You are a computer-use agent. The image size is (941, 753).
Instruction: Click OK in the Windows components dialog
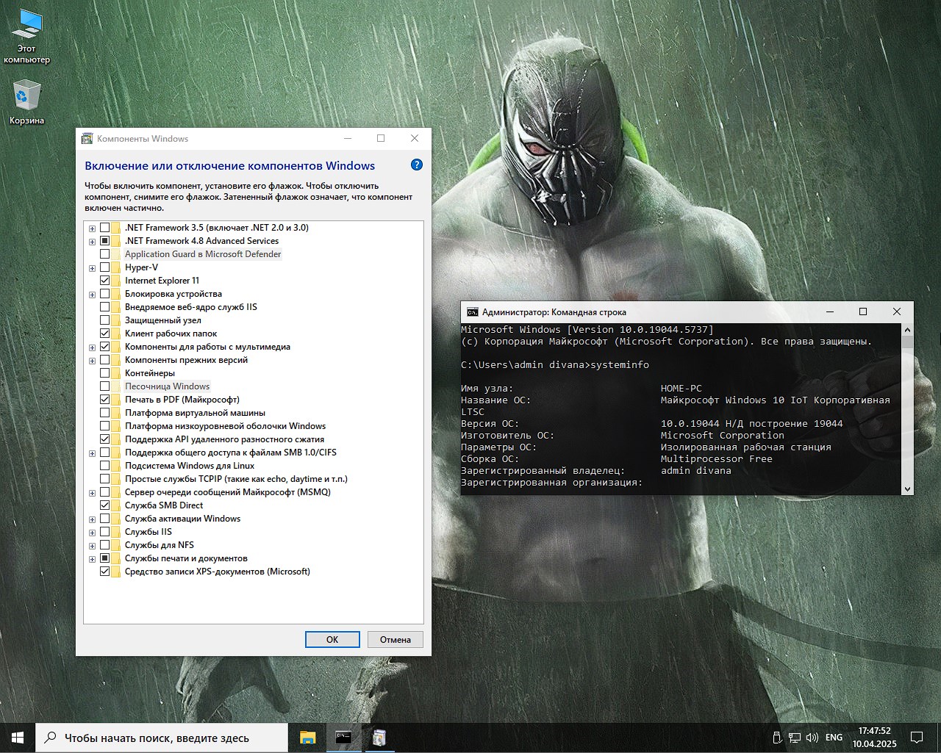332,639
